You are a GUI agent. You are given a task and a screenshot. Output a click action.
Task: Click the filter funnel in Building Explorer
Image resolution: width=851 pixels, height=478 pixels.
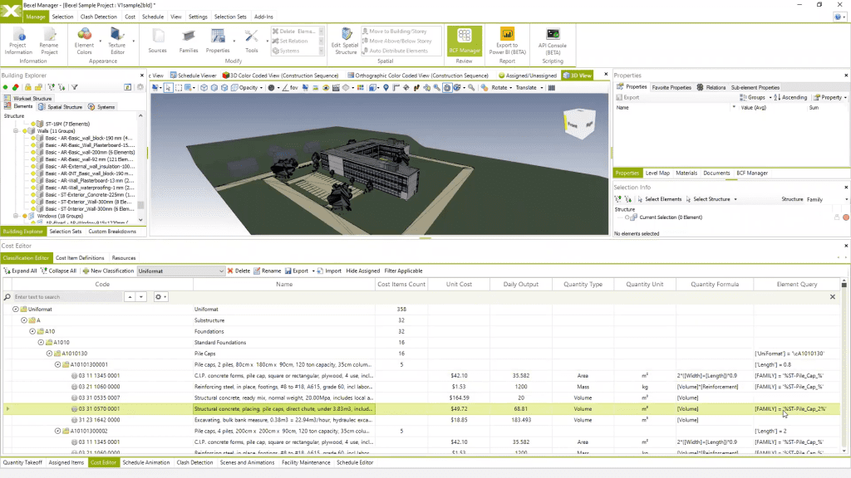[74, 87]
